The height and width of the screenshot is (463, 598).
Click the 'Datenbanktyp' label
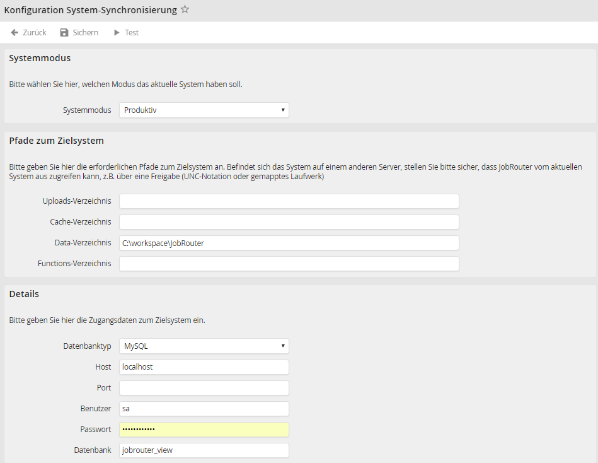88,346
